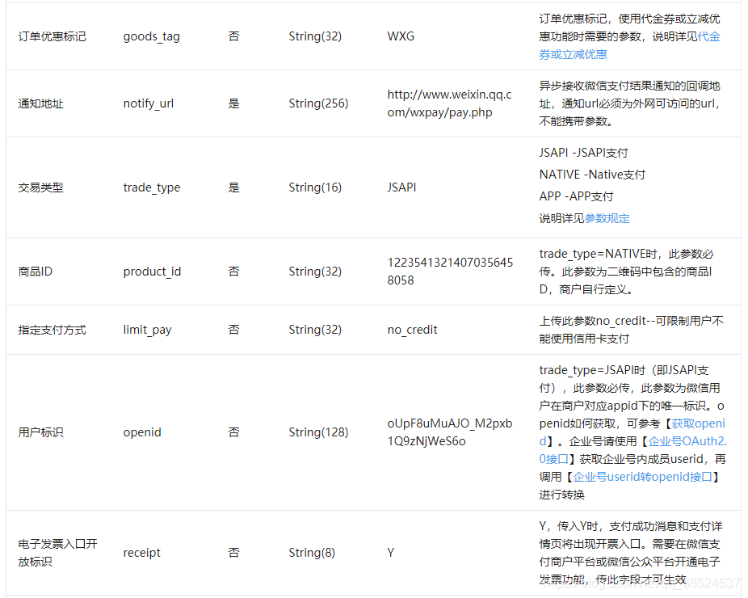
Task: Select the notify_url field name
Action: [x=149, y=103]
